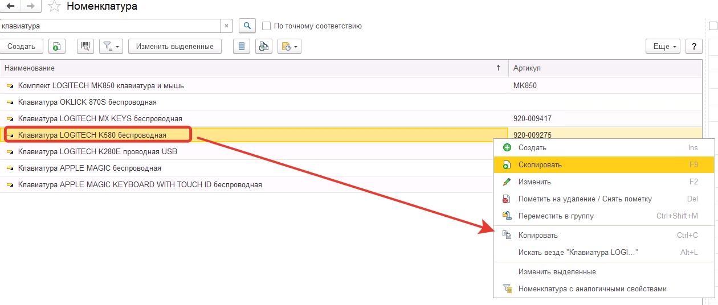Select row Клавиатура LOGITECH K280E проводная USB

coord(247,152)
